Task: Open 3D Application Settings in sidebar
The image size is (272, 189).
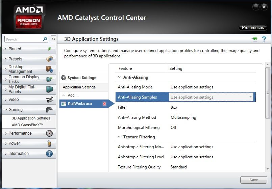Action: pyautogui.click(x=31, y=118)
